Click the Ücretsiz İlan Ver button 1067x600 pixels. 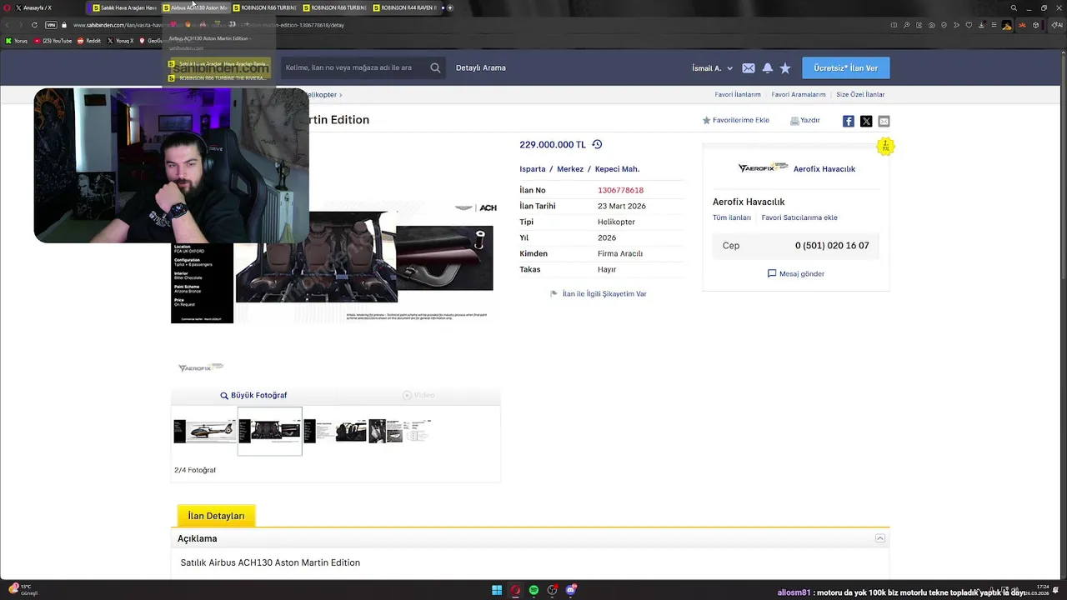[x=846, y=67]
